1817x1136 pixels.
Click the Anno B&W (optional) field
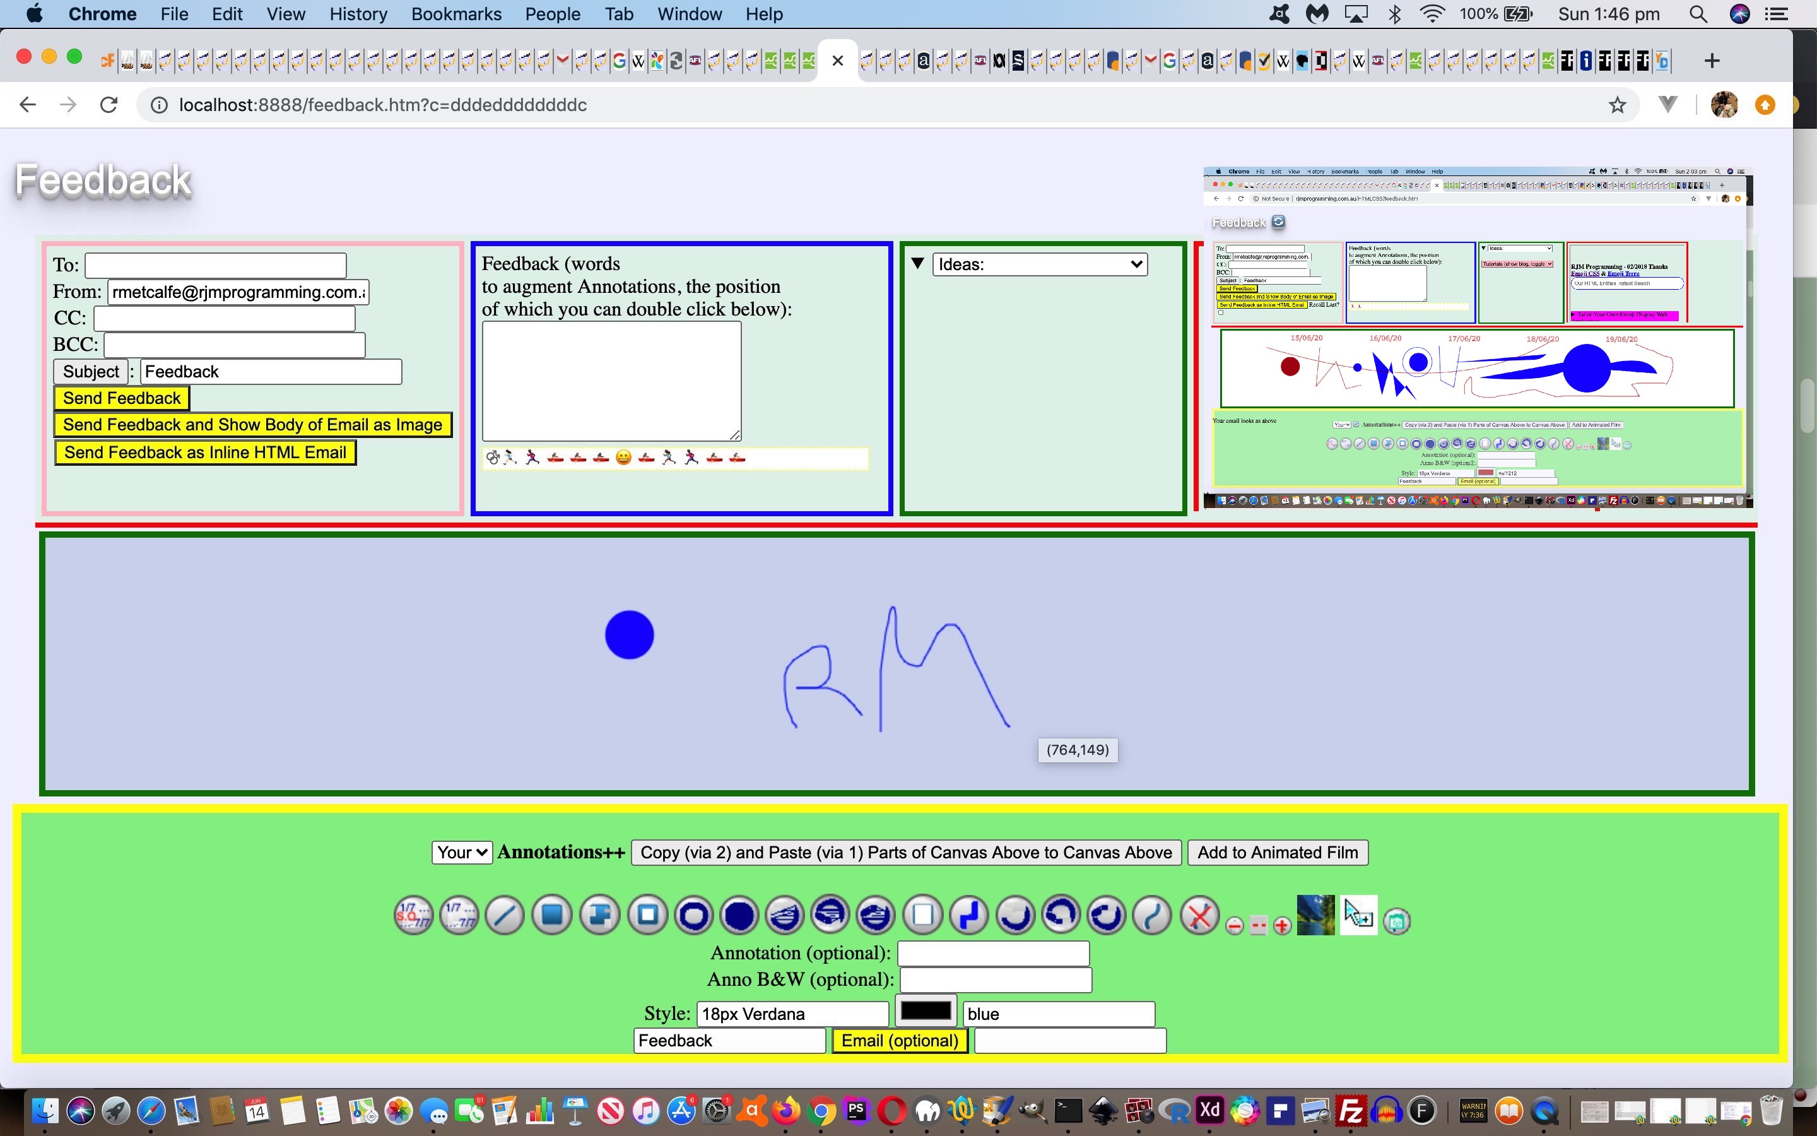[996, 979]
